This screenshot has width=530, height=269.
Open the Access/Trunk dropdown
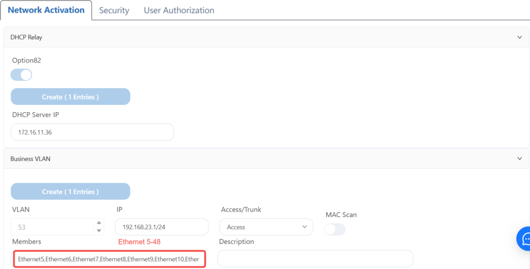[266, 227]
